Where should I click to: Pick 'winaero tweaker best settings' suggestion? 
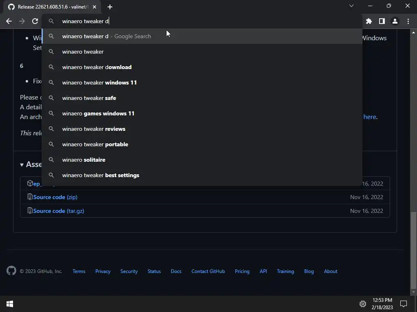tap(202, 175)
